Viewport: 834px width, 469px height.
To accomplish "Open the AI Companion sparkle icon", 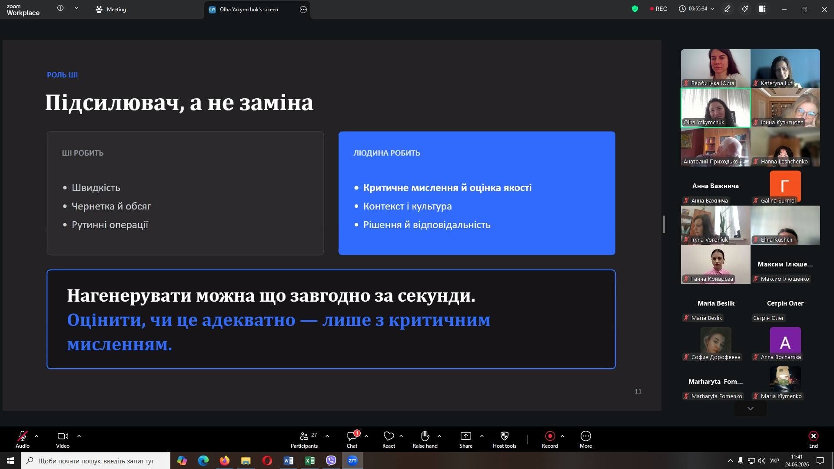I will (x=745, y=9).
